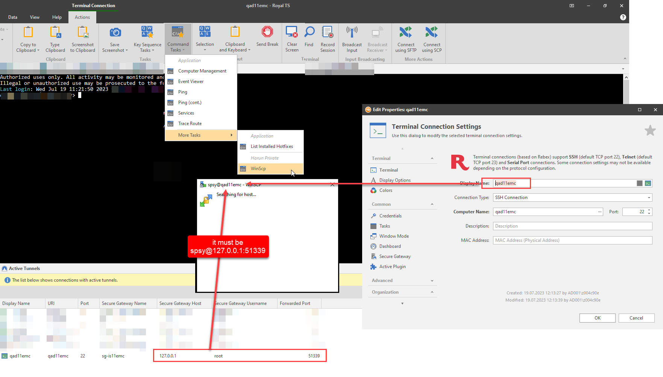Switch to the View ribbon tab
Viewport: 663px width, 377px height.
35,17
